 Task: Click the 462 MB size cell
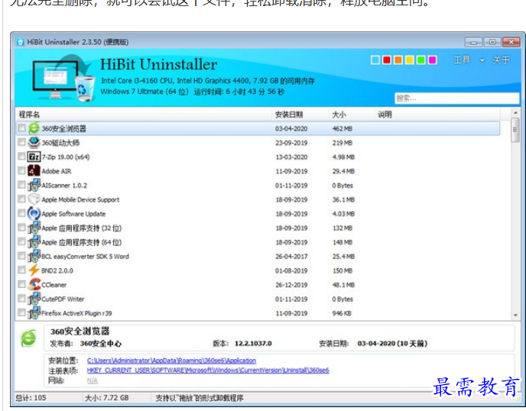click(343, 129)
